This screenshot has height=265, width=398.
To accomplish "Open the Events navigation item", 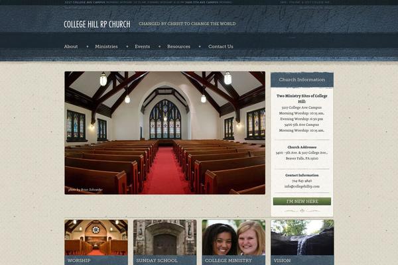I will [x=142, y=46].
